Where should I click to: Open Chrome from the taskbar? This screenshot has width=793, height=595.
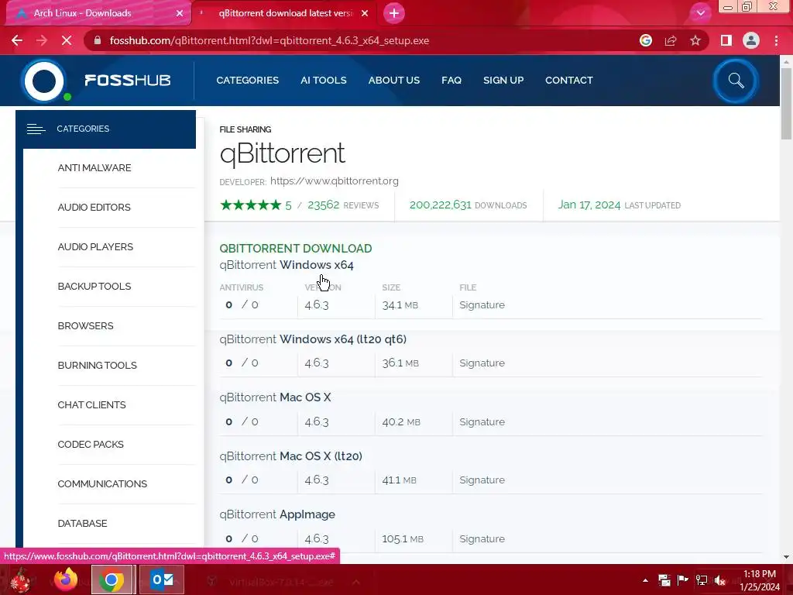point(112,580)
